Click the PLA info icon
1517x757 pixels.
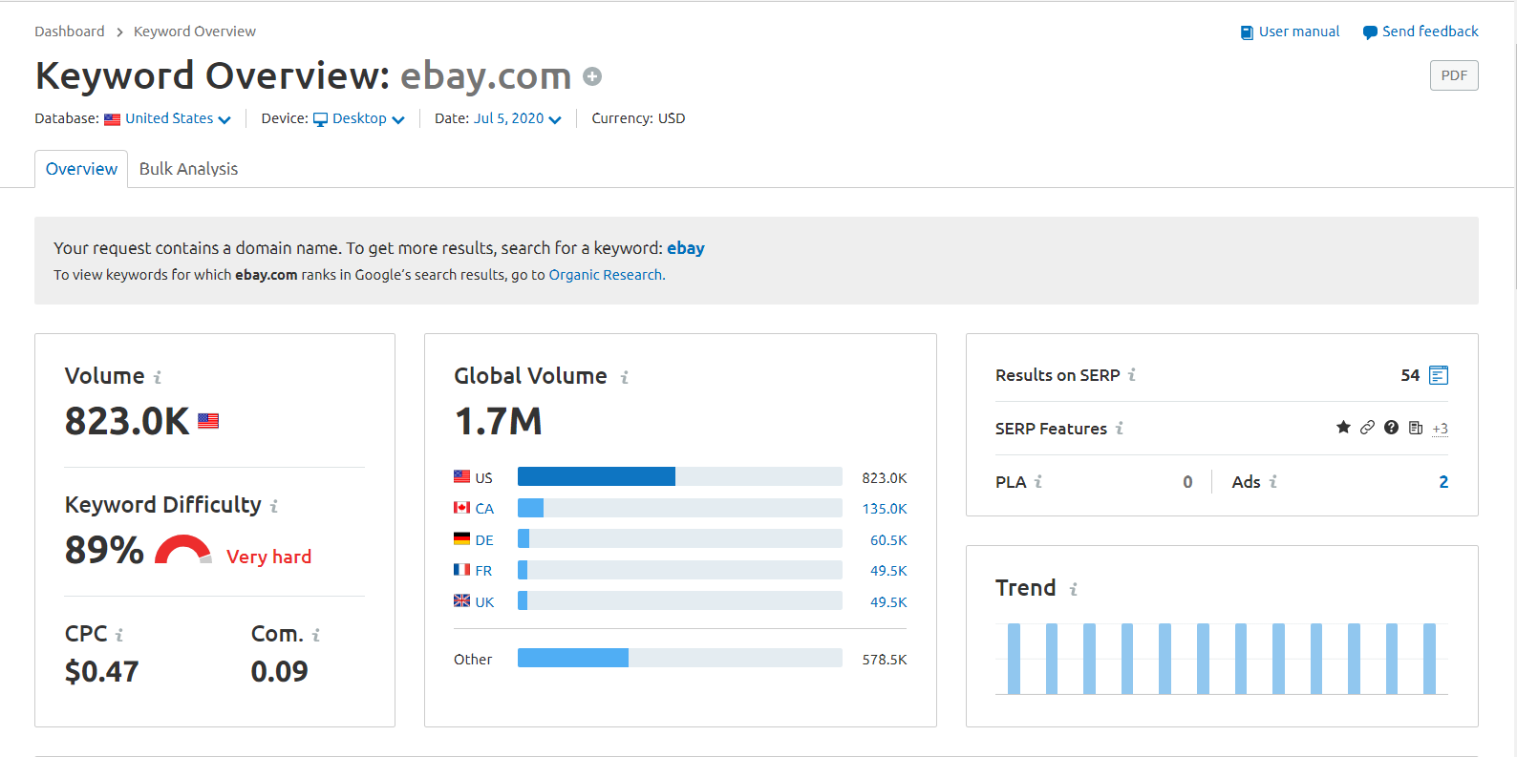tap(1038, 482)
